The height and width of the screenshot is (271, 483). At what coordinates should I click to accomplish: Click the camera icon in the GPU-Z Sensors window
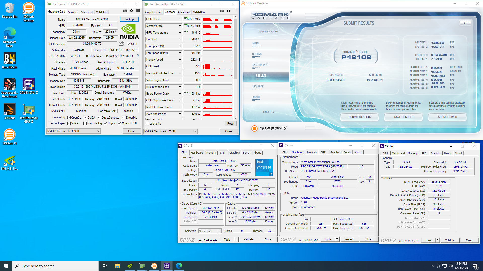coord(222,11)
